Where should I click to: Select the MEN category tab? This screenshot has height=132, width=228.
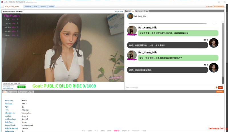pos(35,7)
